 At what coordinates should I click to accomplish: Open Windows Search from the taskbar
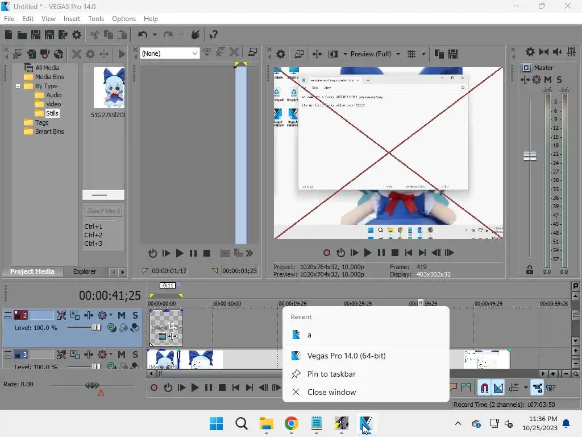click(242, 423)
